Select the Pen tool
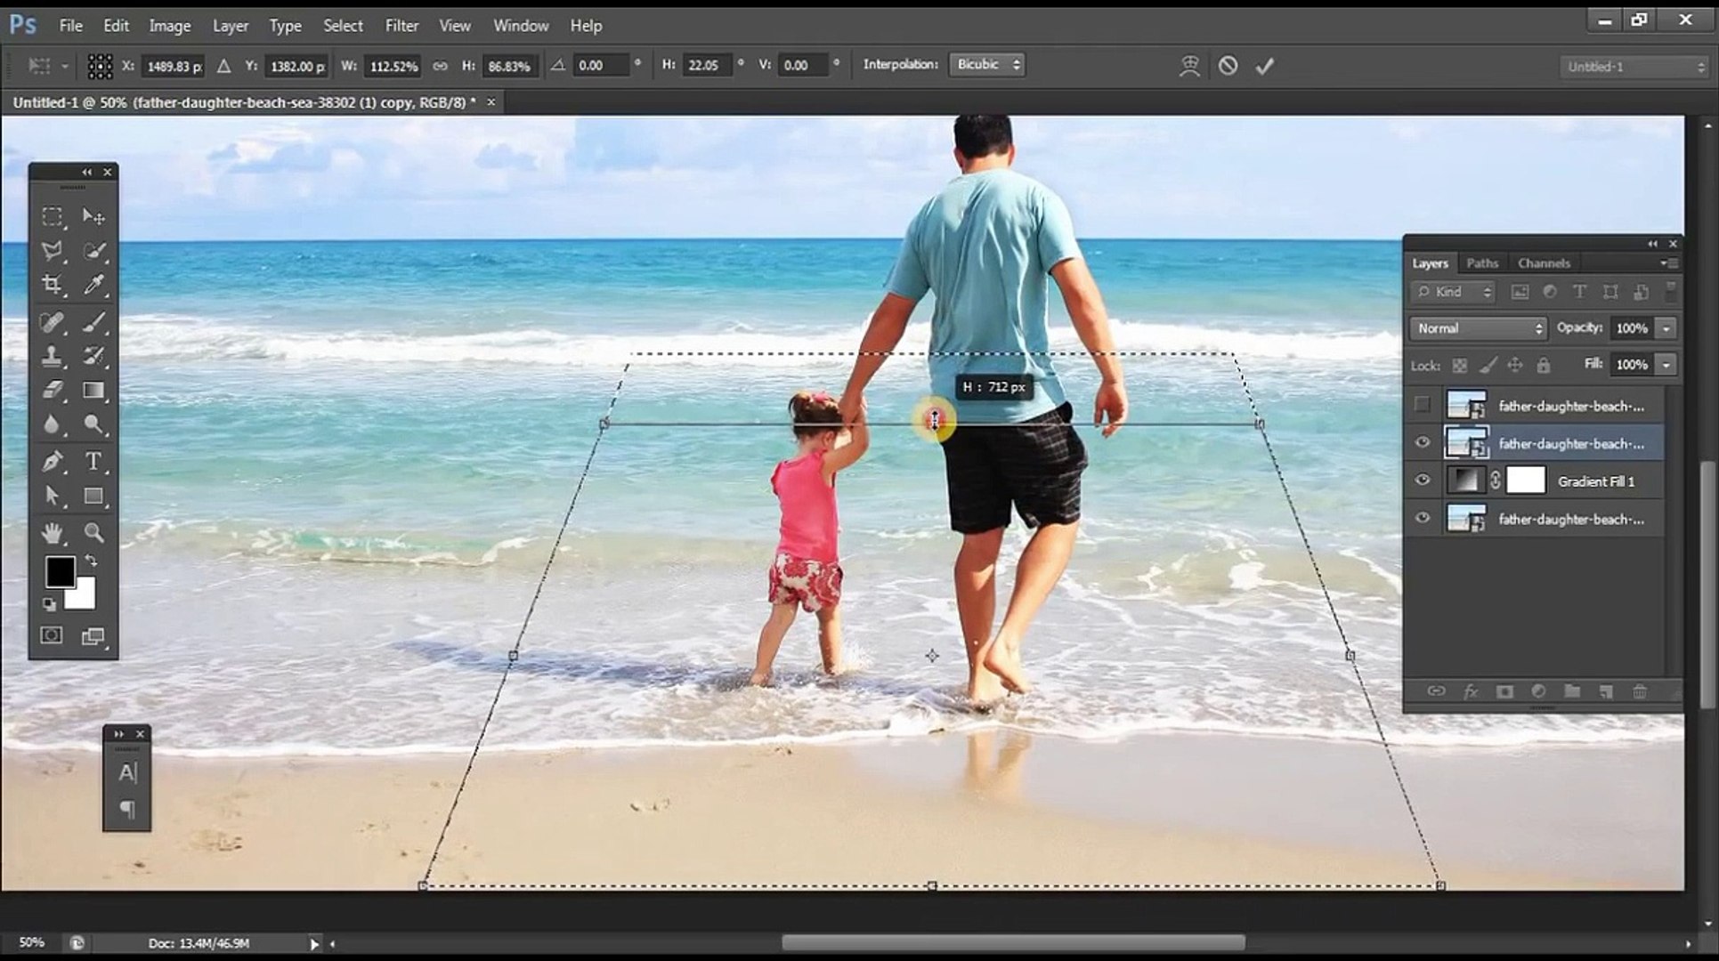The width and height of the screenshot is (1719, 961). (x=53, y=461)
